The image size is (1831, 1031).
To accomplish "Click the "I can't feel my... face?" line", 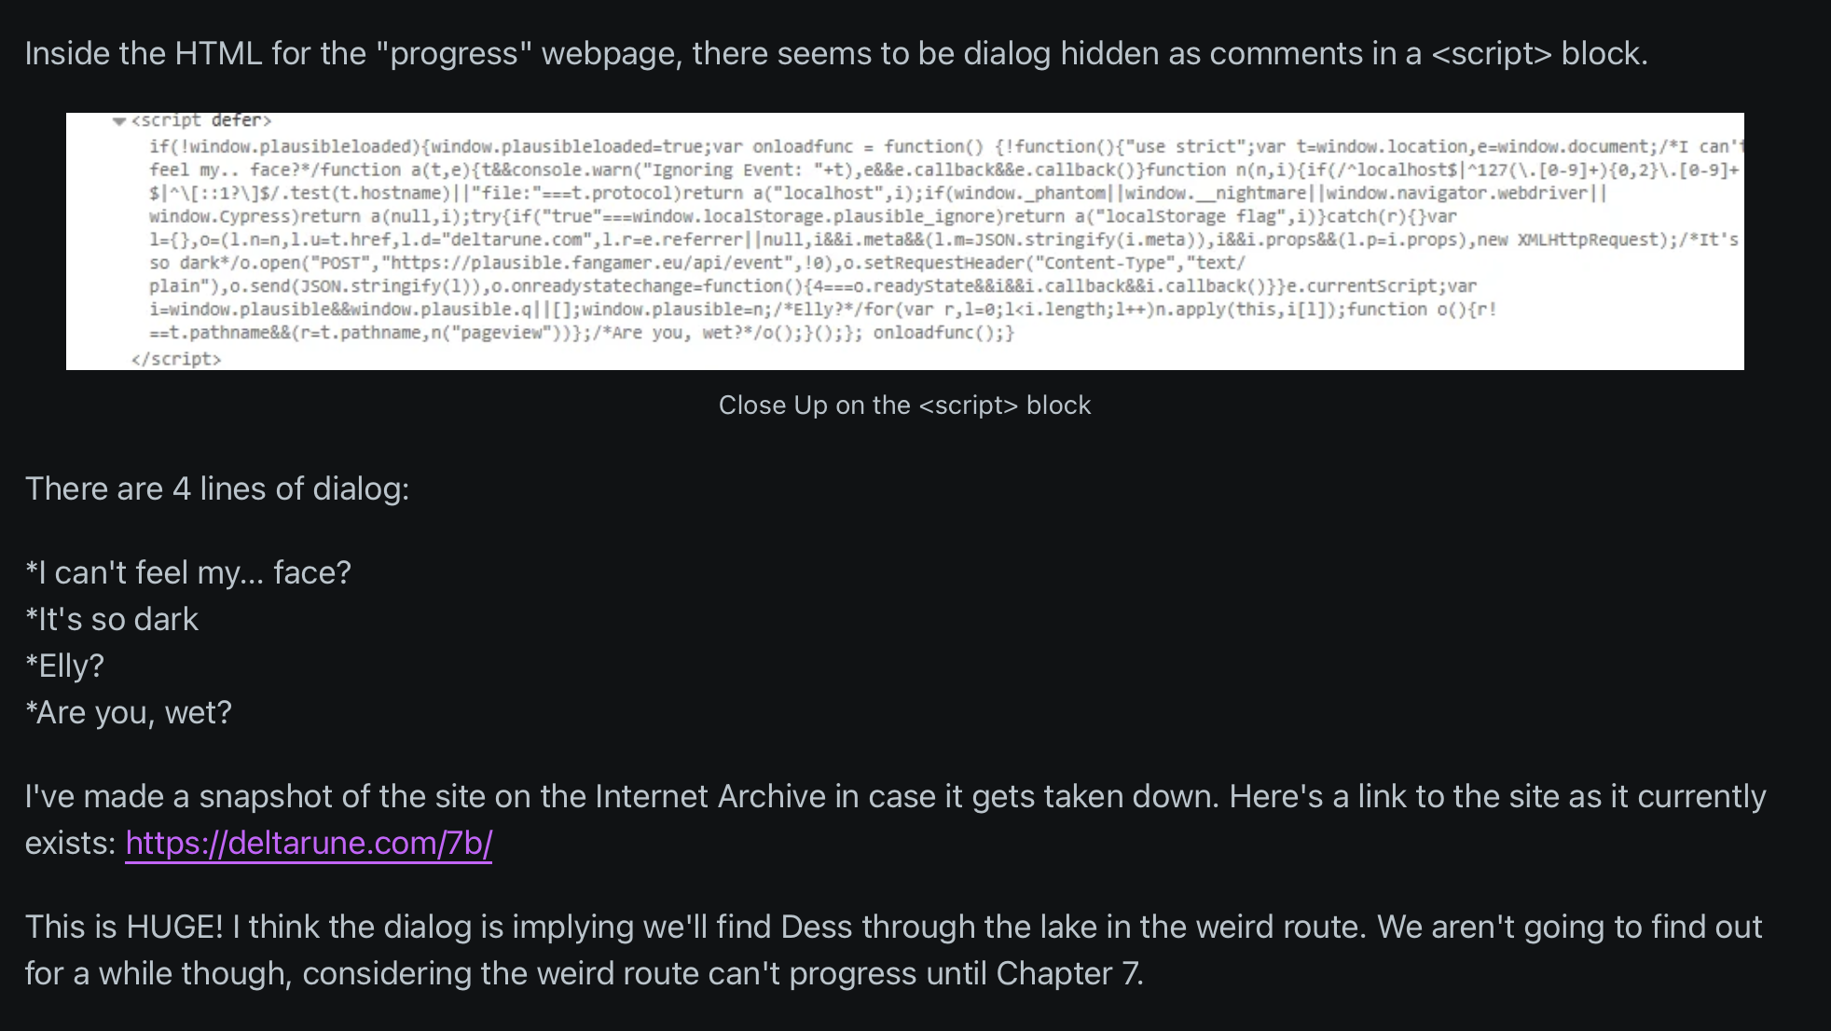I will pyautogui.click(x=188, y=572).
